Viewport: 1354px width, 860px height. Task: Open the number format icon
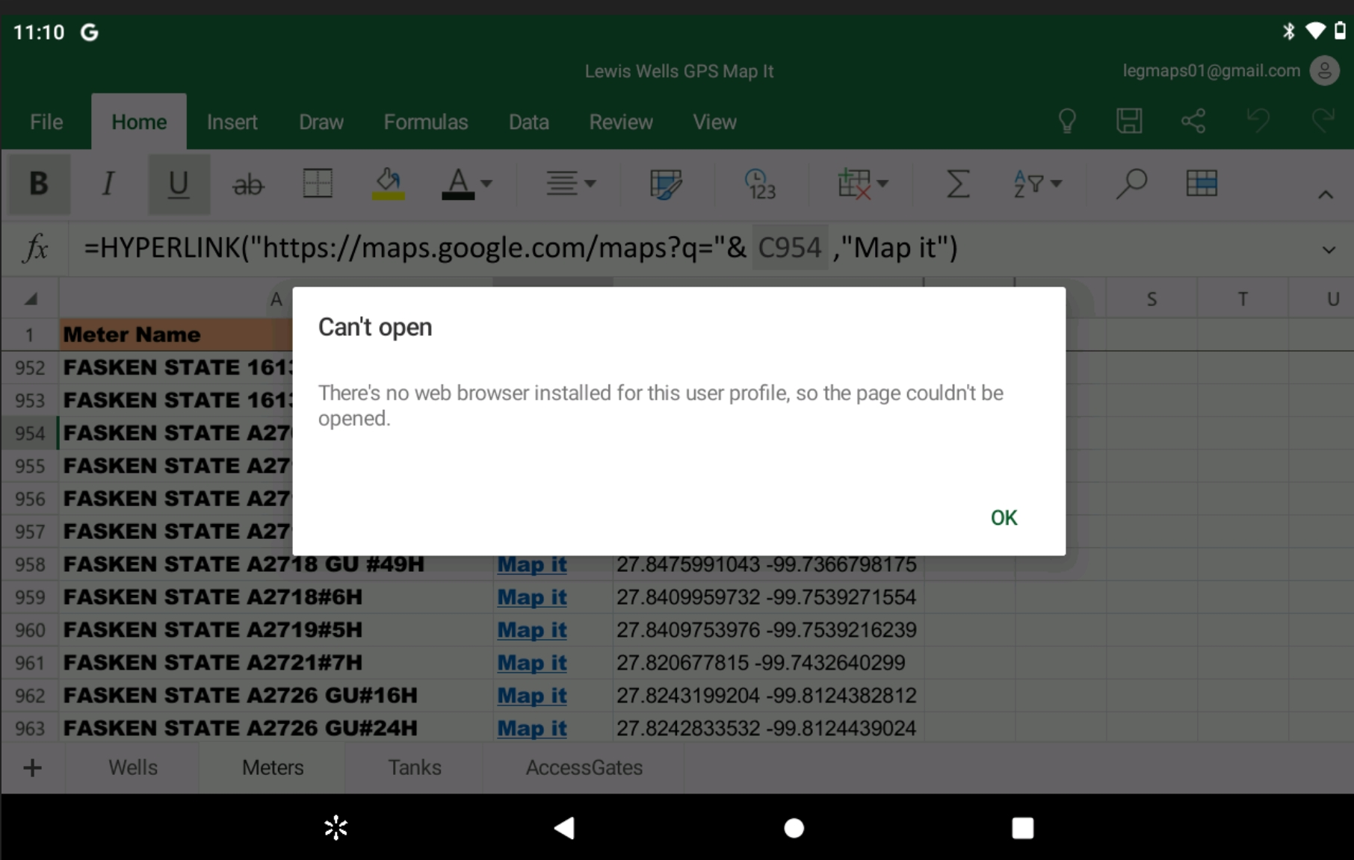click(761, 184)
